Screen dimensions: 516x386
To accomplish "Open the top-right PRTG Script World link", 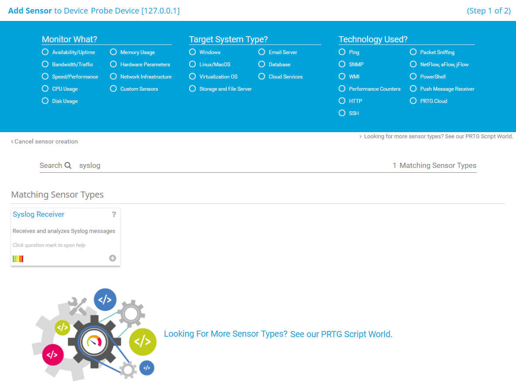I will click(x=437, y=136).
